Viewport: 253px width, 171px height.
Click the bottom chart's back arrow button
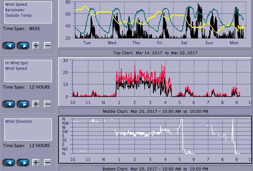pyautogui.click(x=9, y=163)
